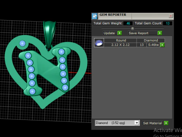Click the 2.12 X 2.12 size cell

pos(121,45)
